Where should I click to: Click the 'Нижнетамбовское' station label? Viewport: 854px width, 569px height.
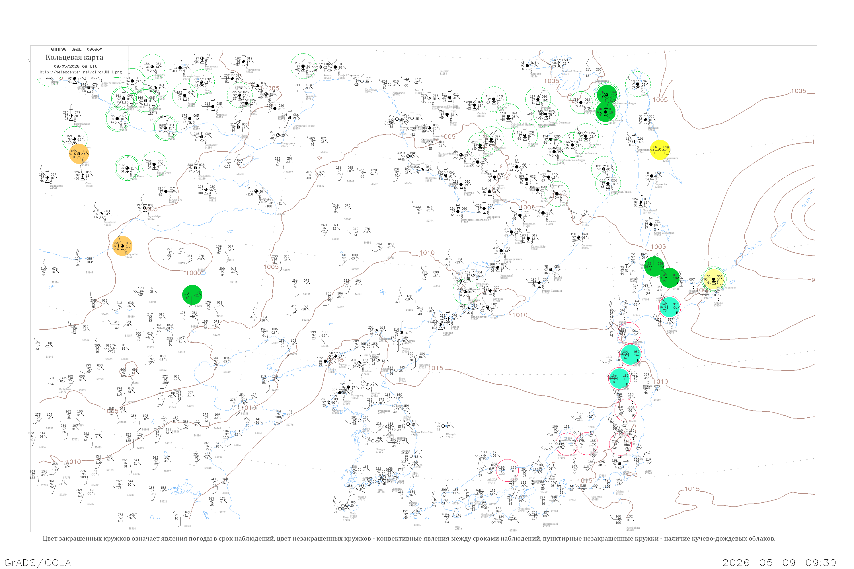point(586,154)
